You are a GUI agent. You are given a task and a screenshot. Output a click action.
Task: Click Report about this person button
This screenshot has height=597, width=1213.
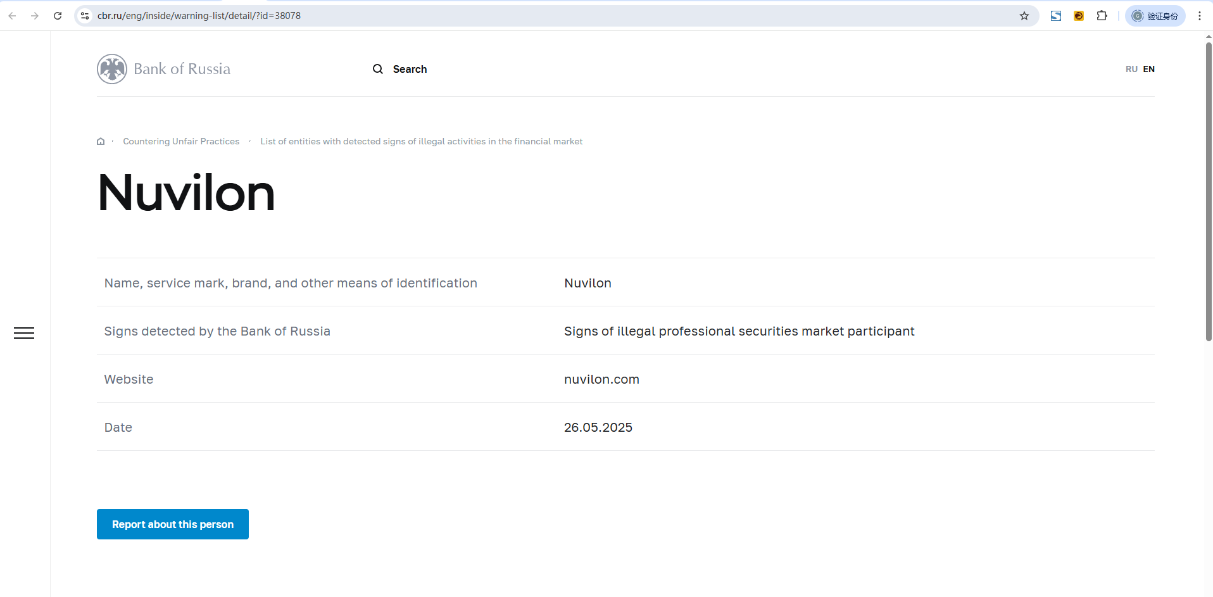pyautogui.click(x=173, y=524)
